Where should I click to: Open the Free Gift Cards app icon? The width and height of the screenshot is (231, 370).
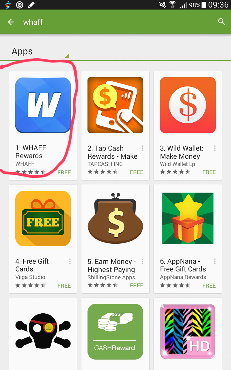tap(43, 219)
